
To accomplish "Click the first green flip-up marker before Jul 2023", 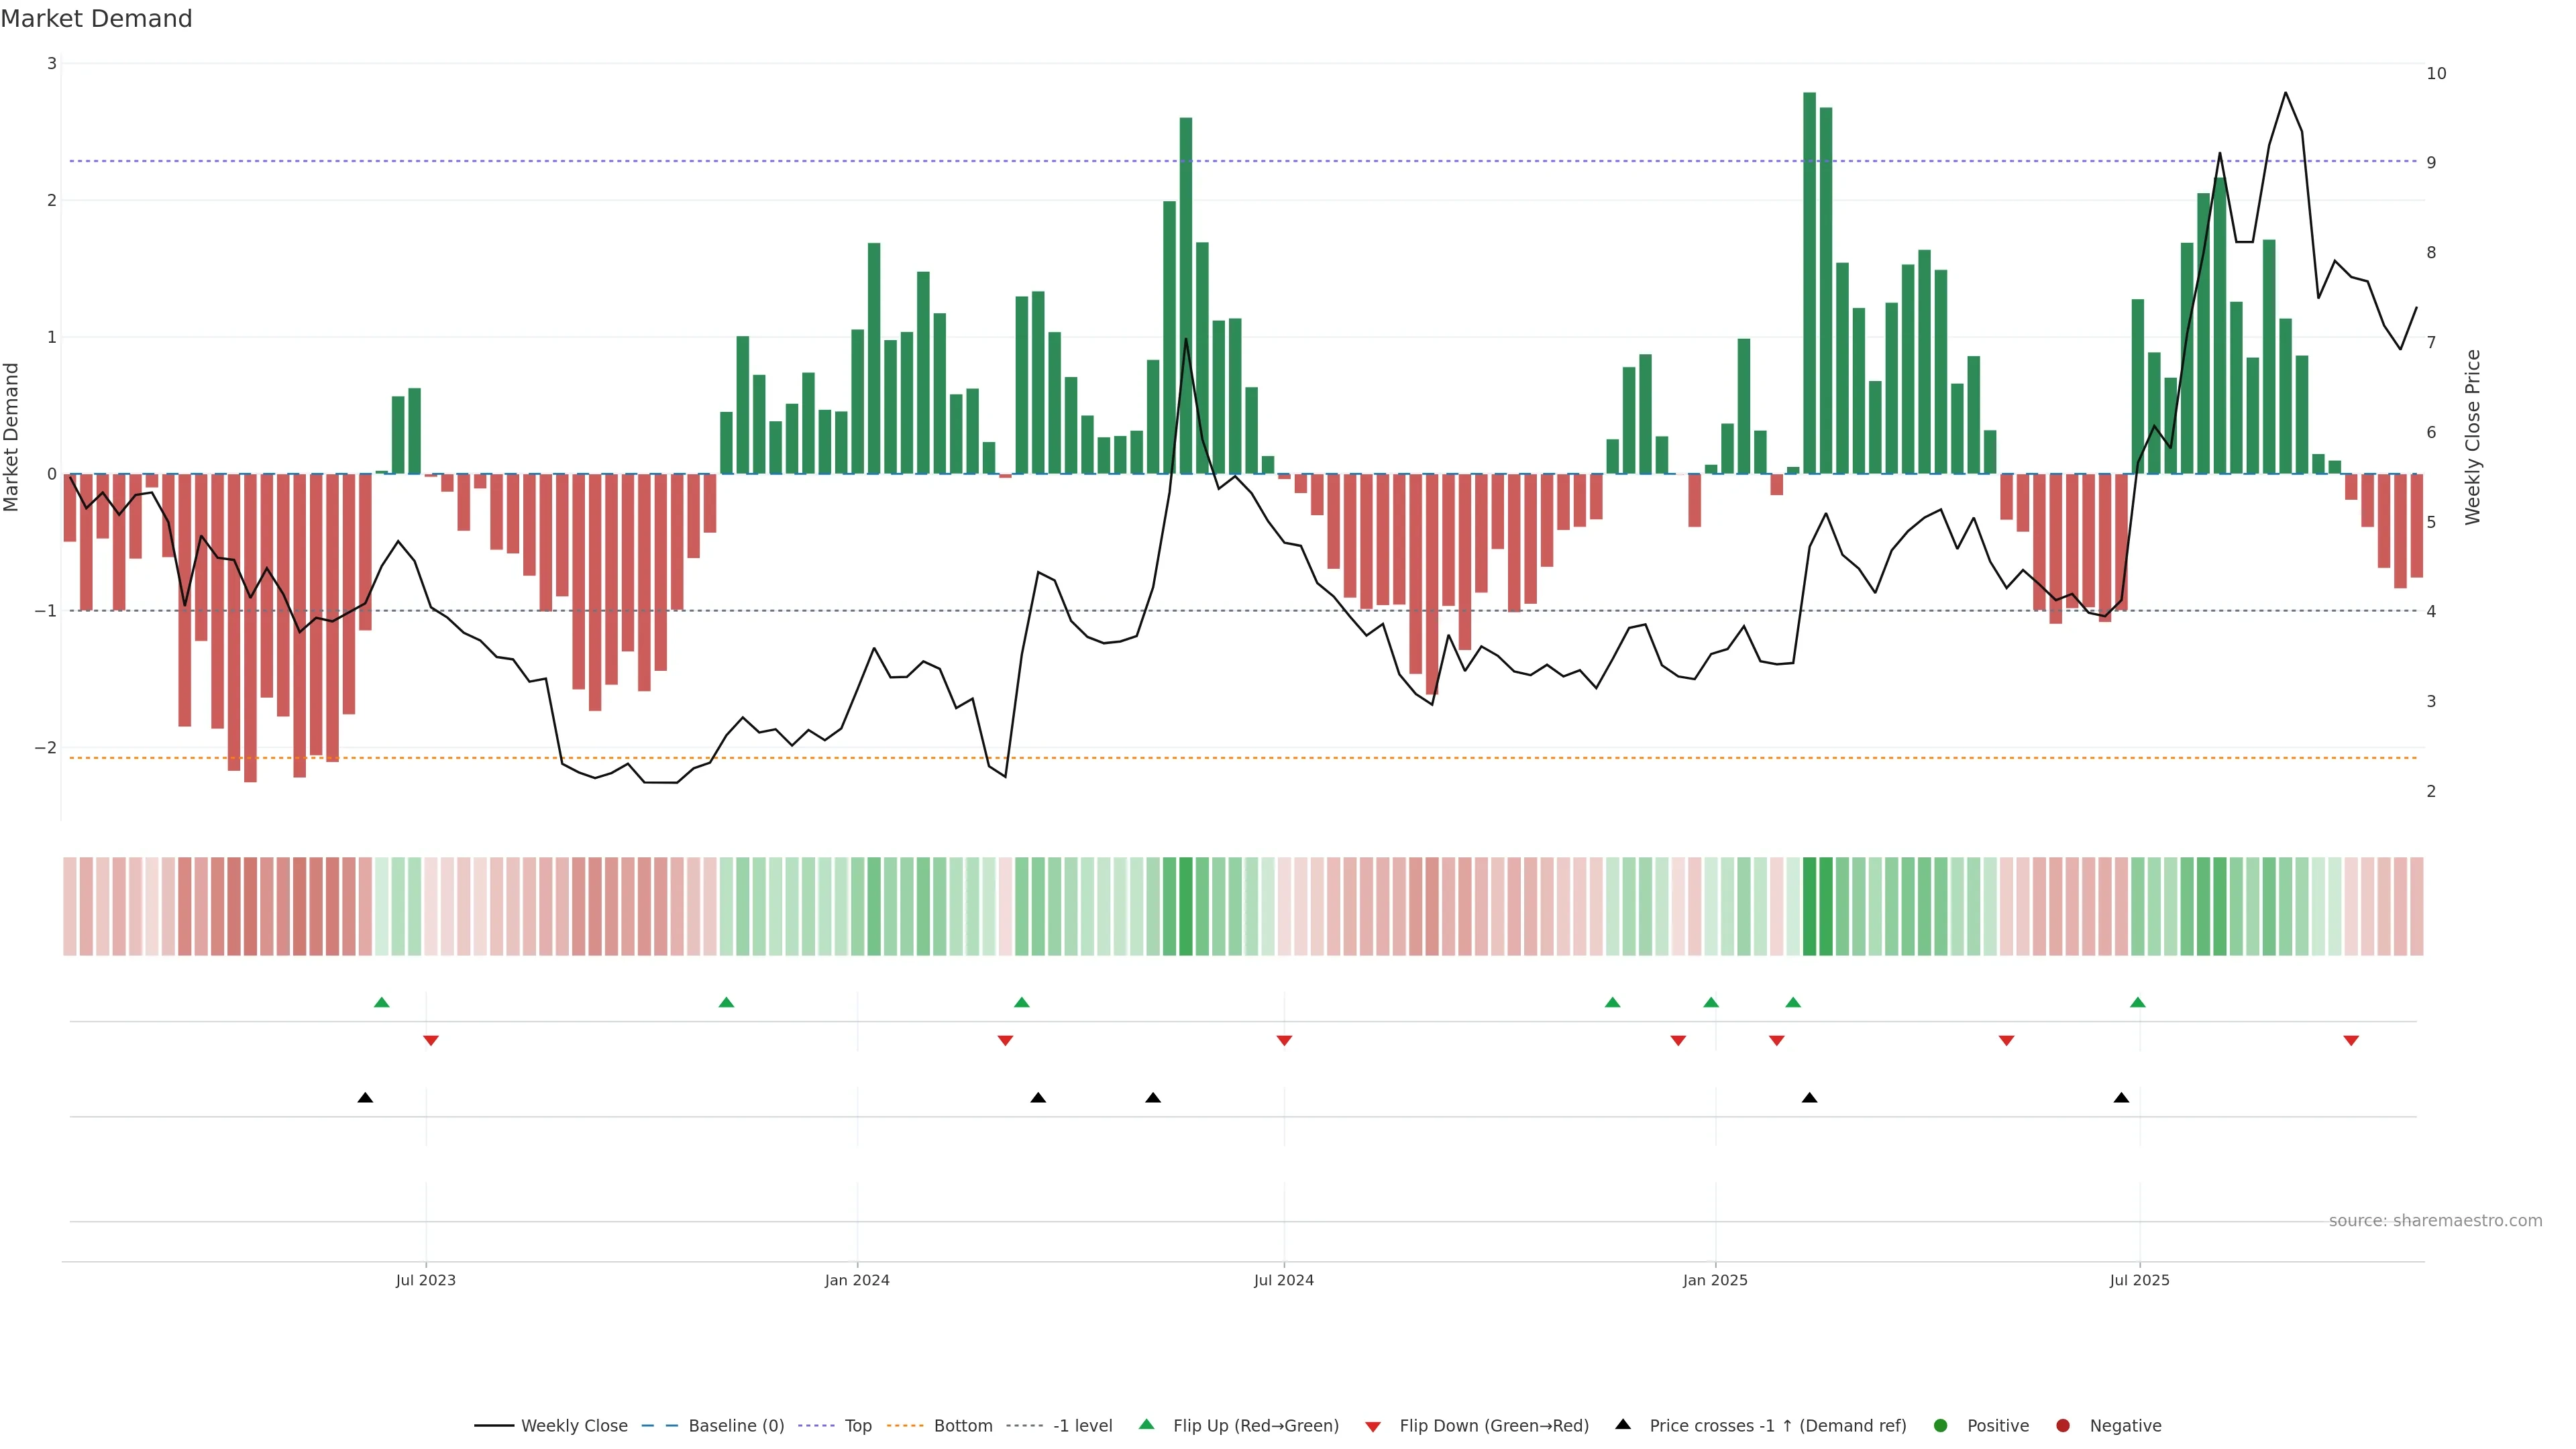I will tap(381, 1002).
